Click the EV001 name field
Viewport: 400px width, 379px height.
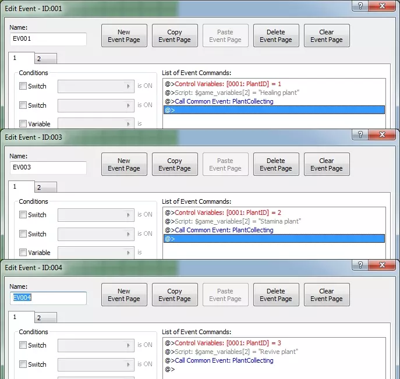pos(48,39)
